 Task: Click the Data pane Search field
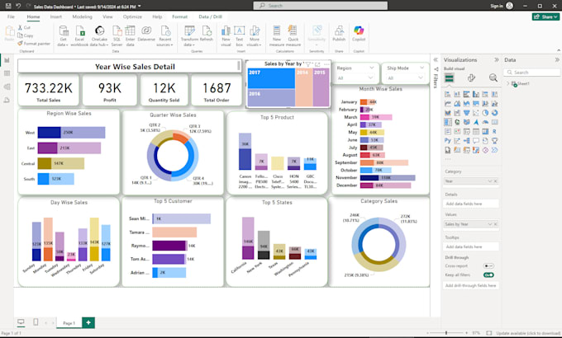532,73
